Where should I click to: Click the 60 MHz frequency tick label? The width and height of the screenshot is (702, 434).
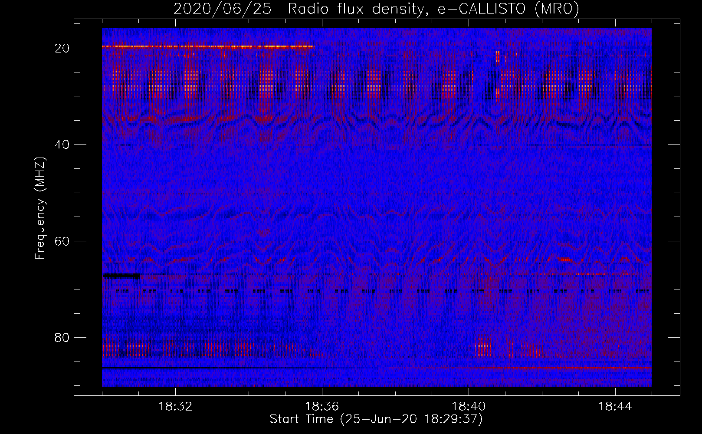pyautogui.click(x=62, y=241)
